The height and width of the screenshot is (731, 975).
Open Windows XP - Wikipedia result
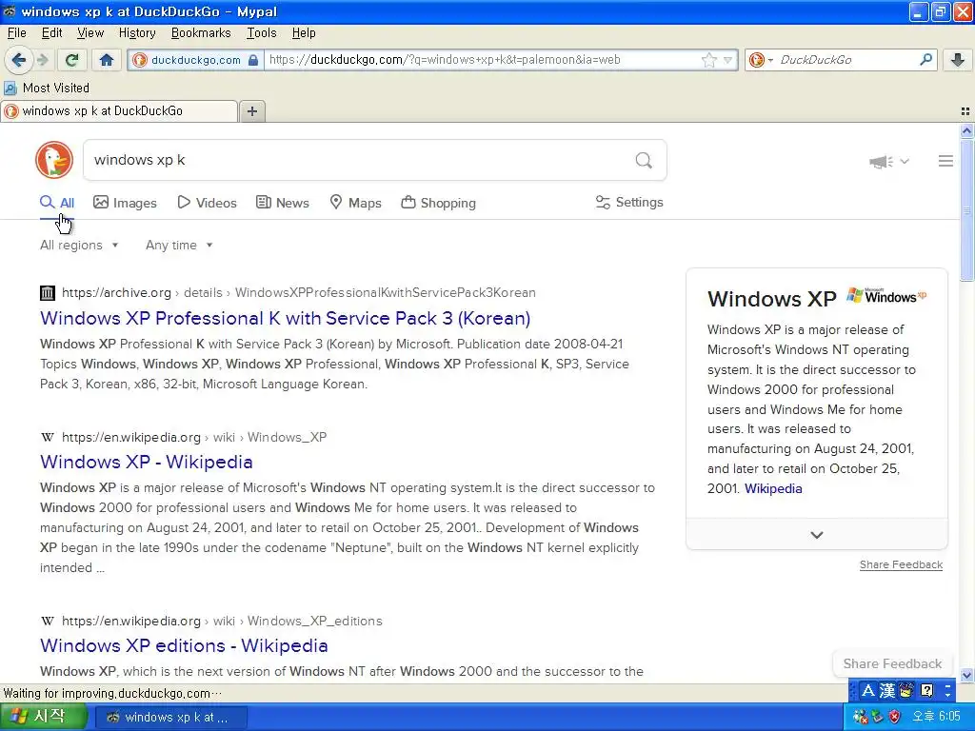pos(146,462)
